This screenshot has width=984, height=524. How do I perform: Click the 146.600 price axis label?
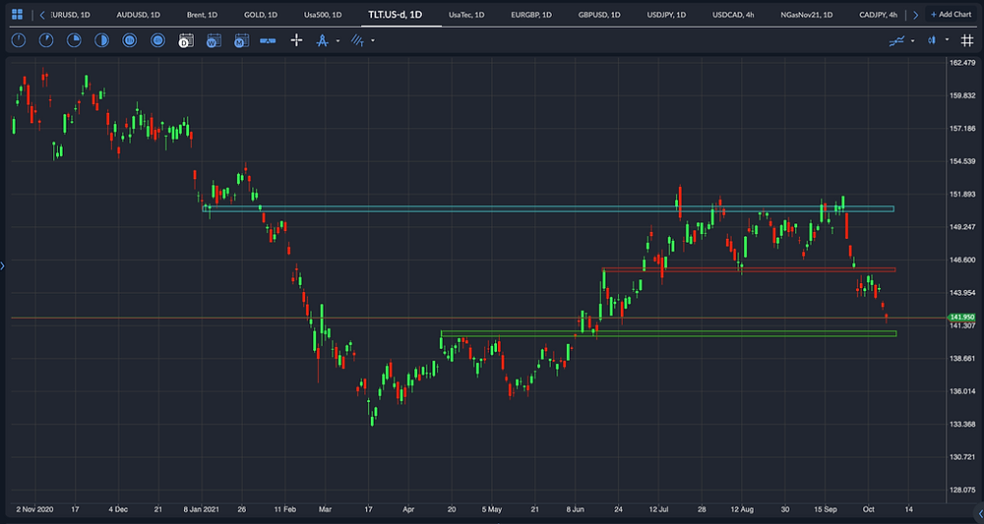tap(964, 260)
